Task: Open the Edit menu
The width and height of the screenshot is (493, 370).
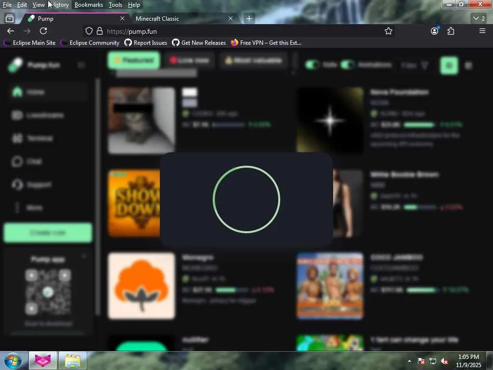Action: [x=22, y=5]
